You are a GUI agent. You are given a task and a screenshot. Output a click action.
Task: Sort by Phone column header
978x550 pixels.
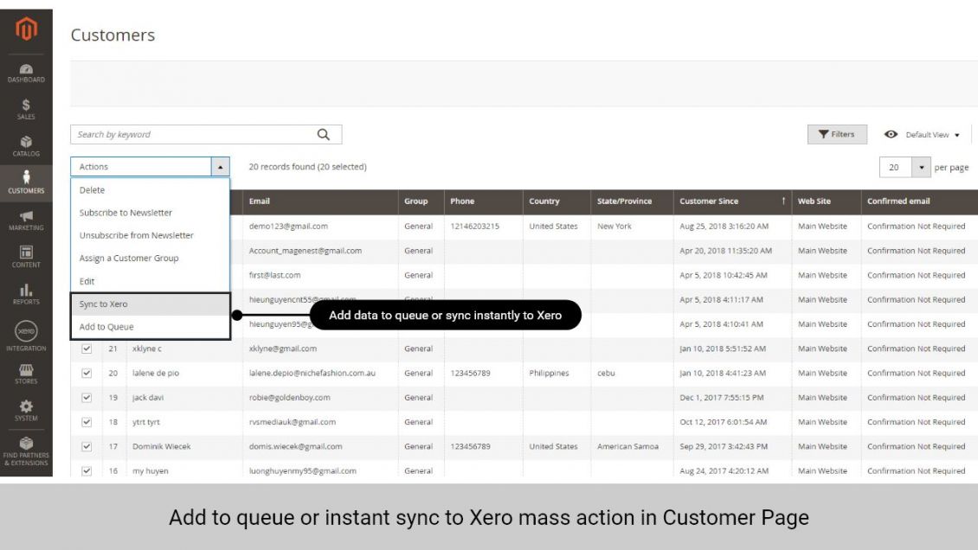pyautogui.click(x=484, y=201)
